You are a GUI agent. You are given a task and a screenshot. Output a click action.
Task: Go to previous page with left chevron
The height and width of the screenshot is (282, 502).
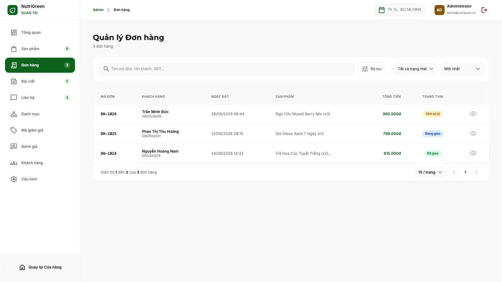454,172
